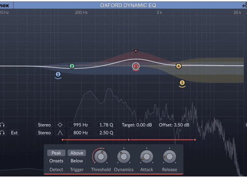Click the red triangle offset marker above band 3

point(136,51)
